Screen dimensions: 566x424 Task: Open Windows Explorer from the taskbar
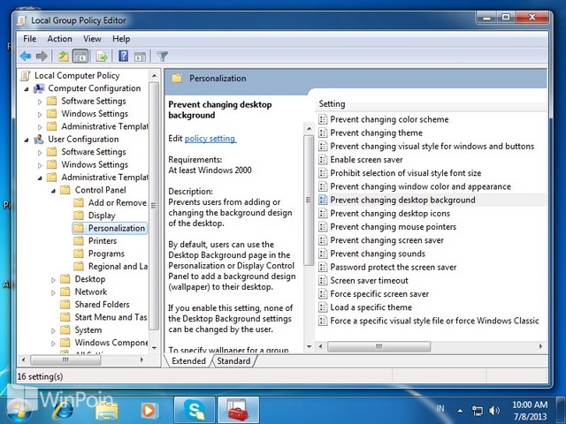pyautogui.click(x=107, y=411)
